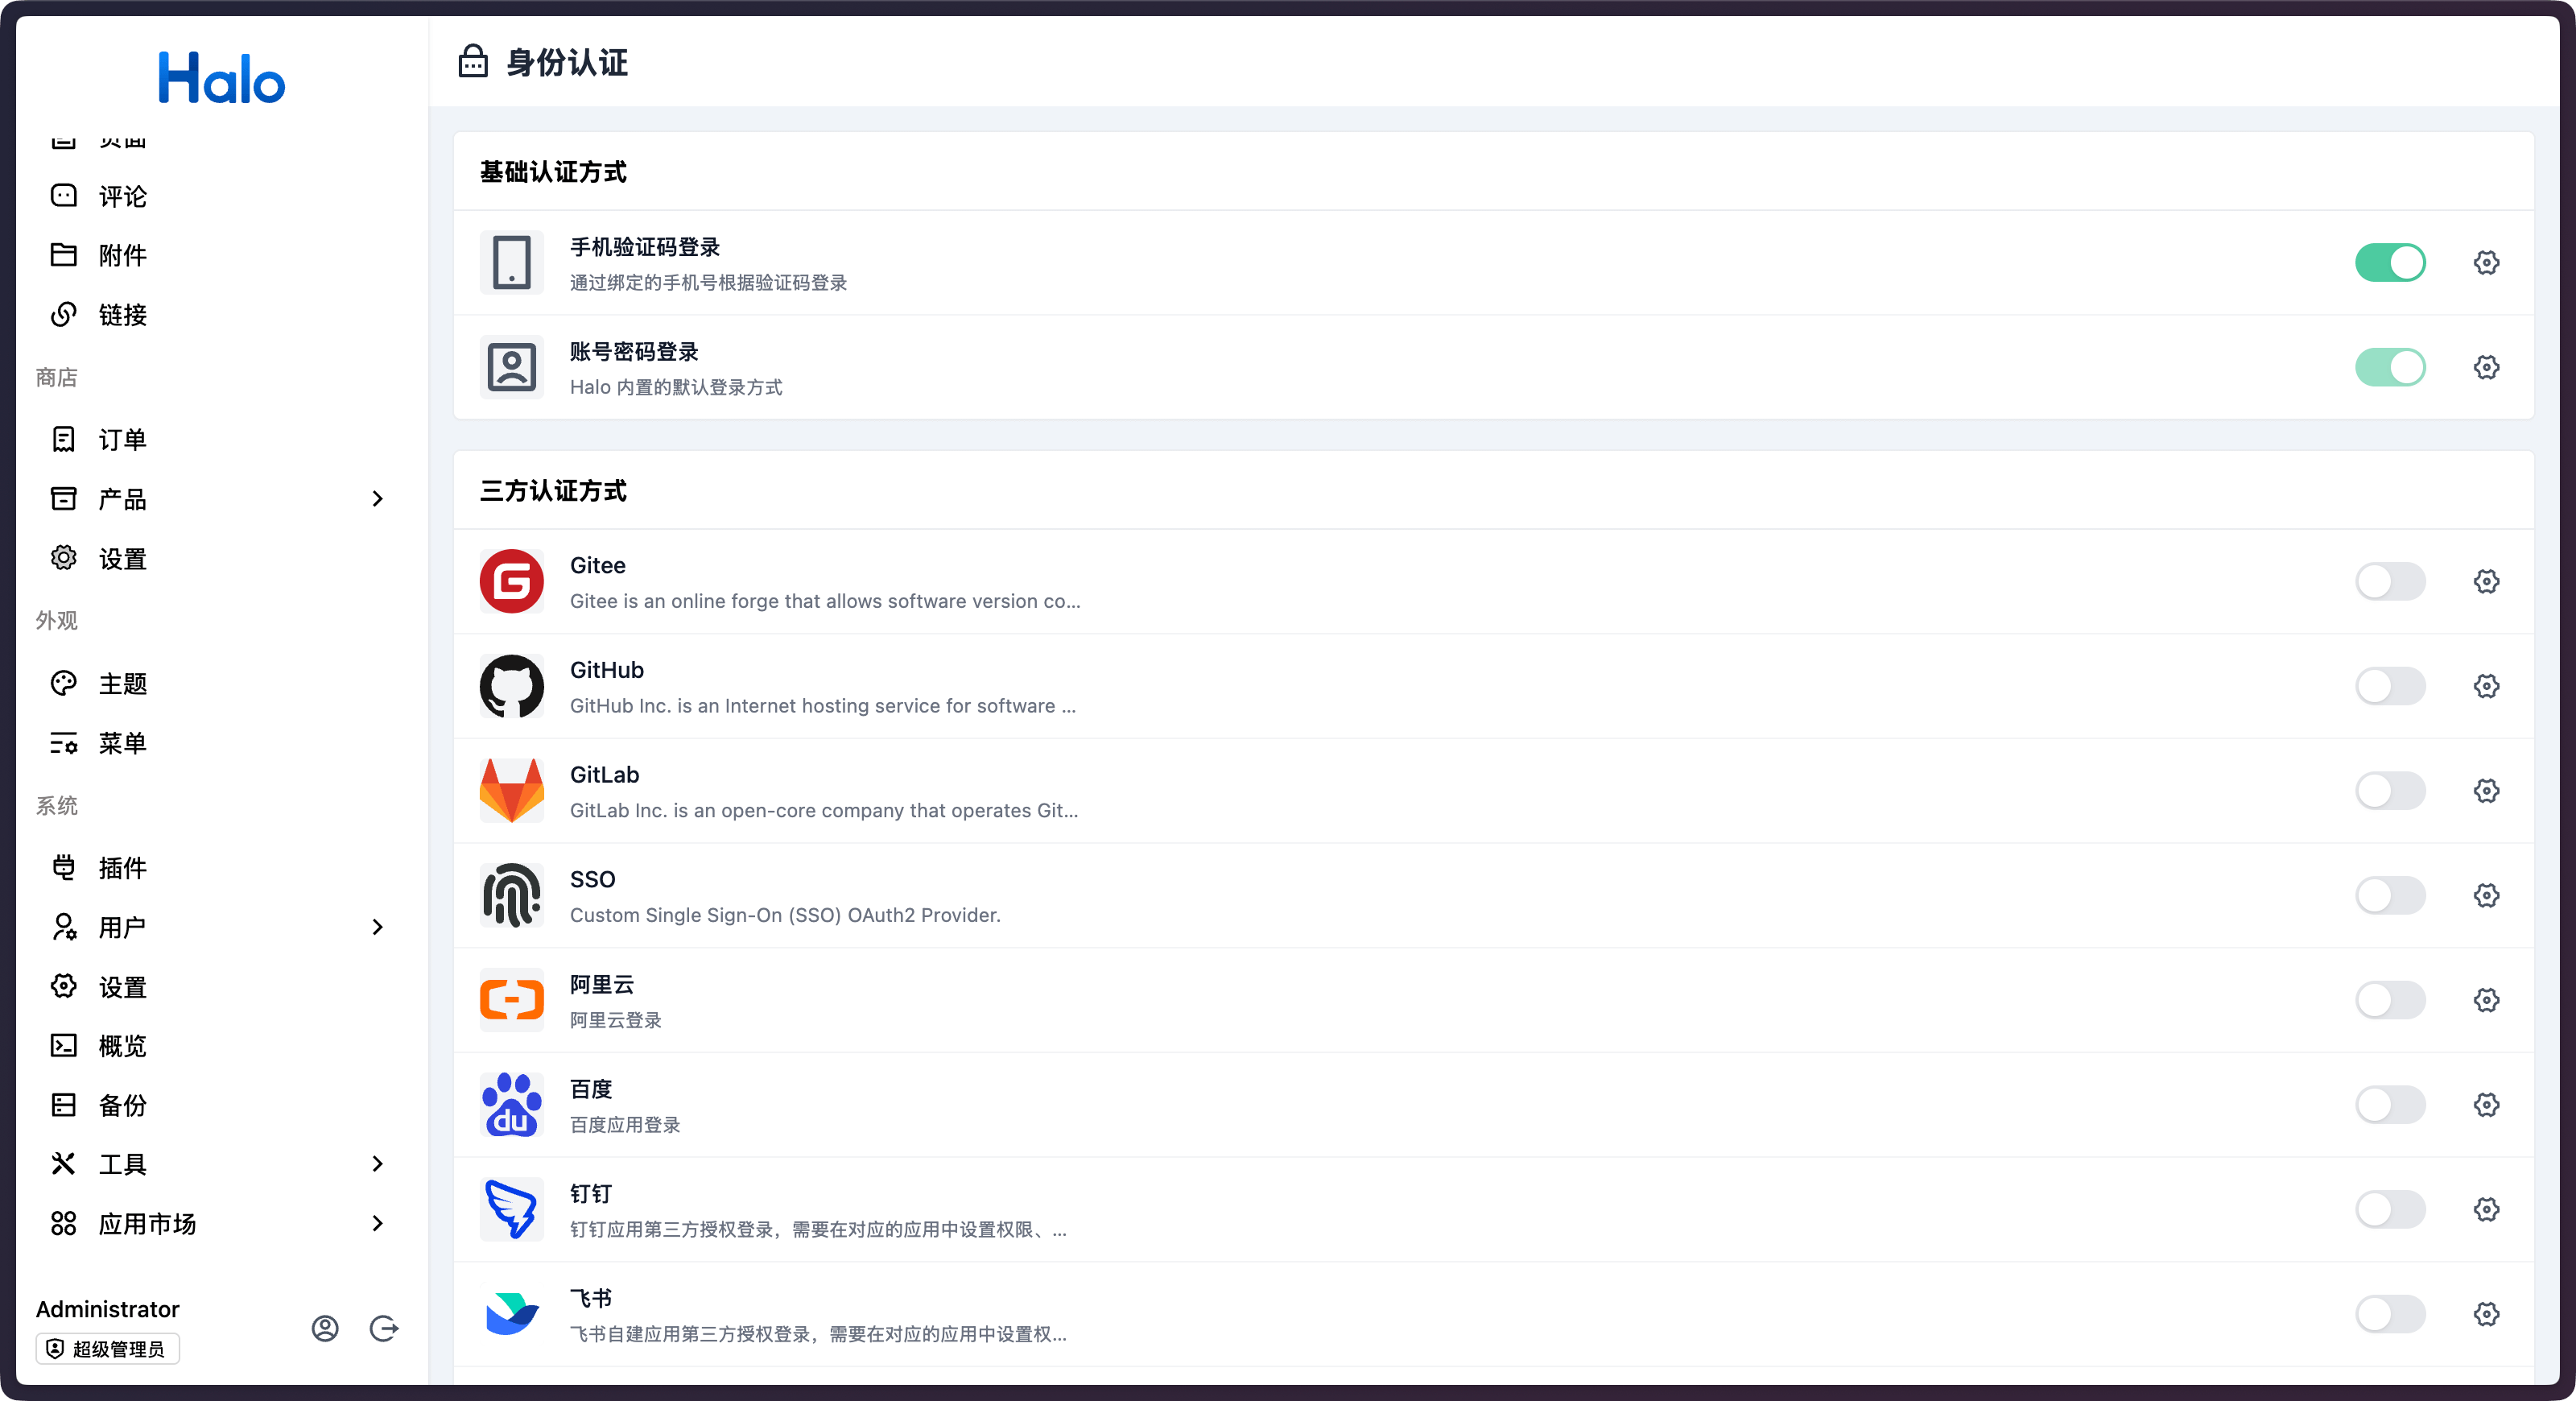Disable 手机验证码登录 authentication

[x=2390, y=262]
